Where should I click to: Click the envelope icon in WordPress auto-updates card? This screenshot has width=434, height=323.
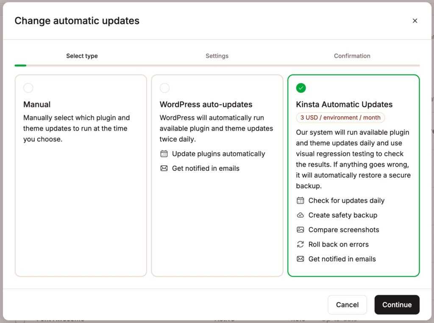164,168
